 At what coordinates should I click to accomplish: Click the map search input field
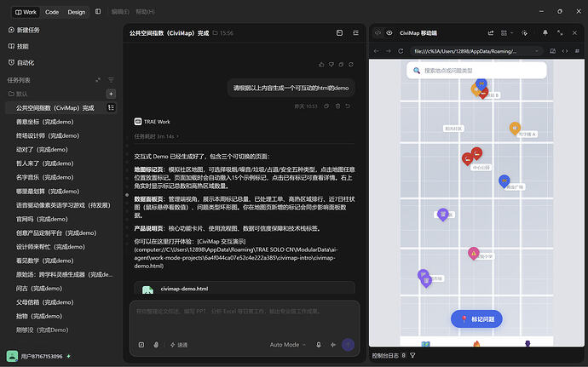476,71
